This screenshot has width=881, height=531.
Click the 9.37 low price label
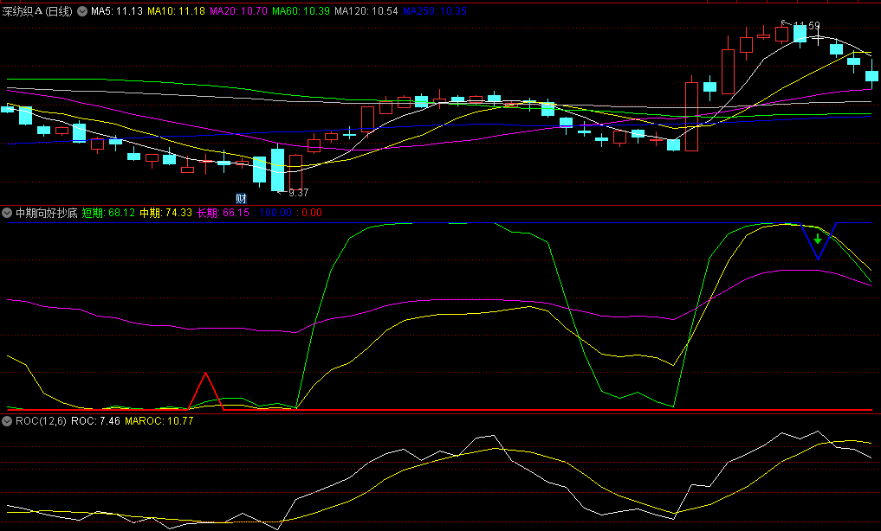click(298, 192)
